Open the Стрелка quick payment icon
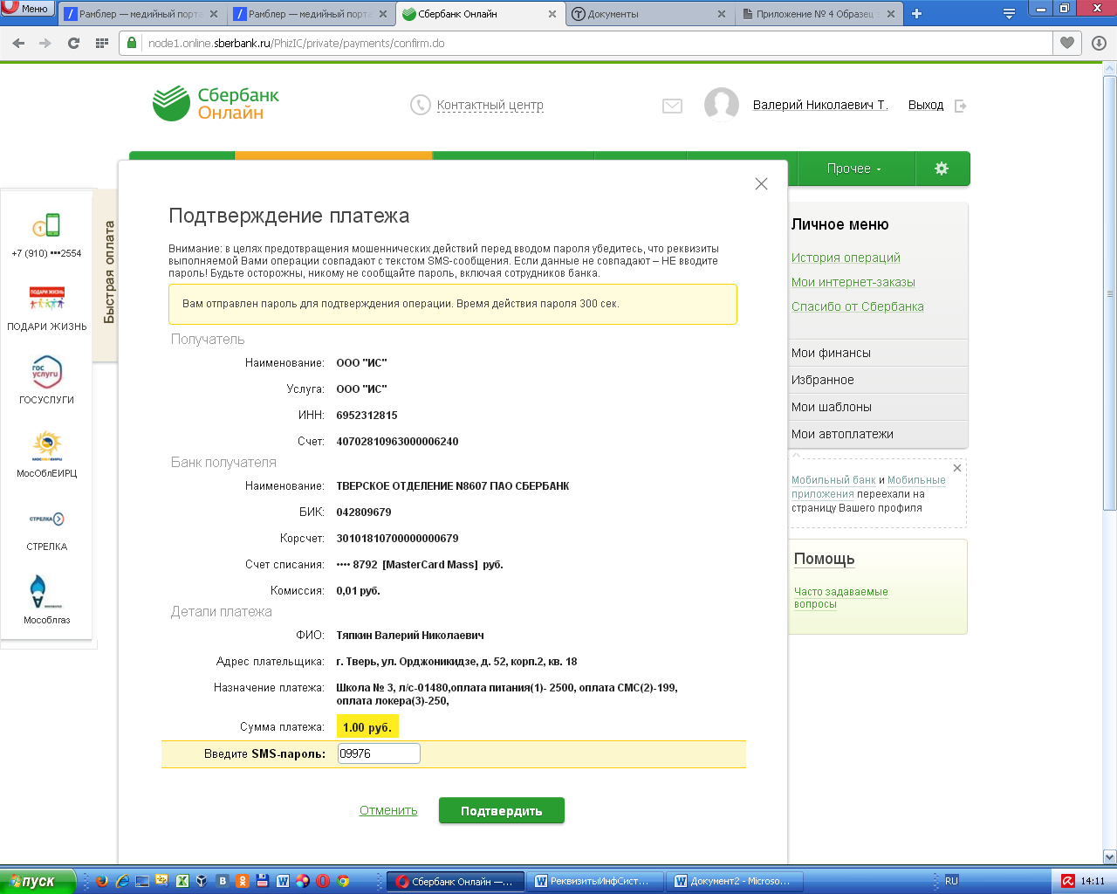1117x894 pixels. click(47, 519)
